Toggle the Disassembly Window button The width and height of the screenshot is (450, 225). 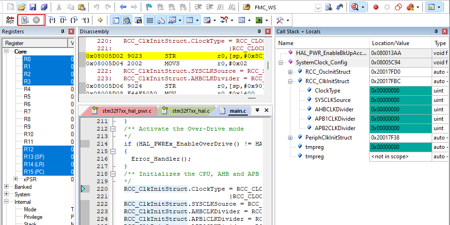coord(127,20)
